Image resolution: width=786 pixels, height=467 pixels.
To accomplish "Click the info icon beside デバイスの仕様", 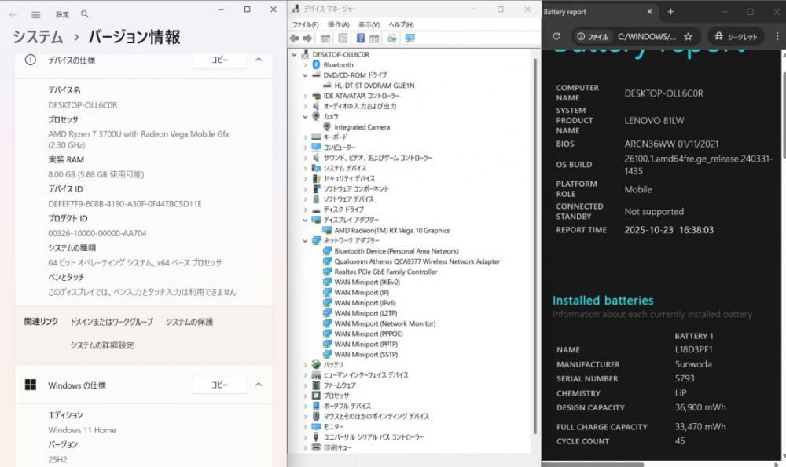I will tap(31, 60).
